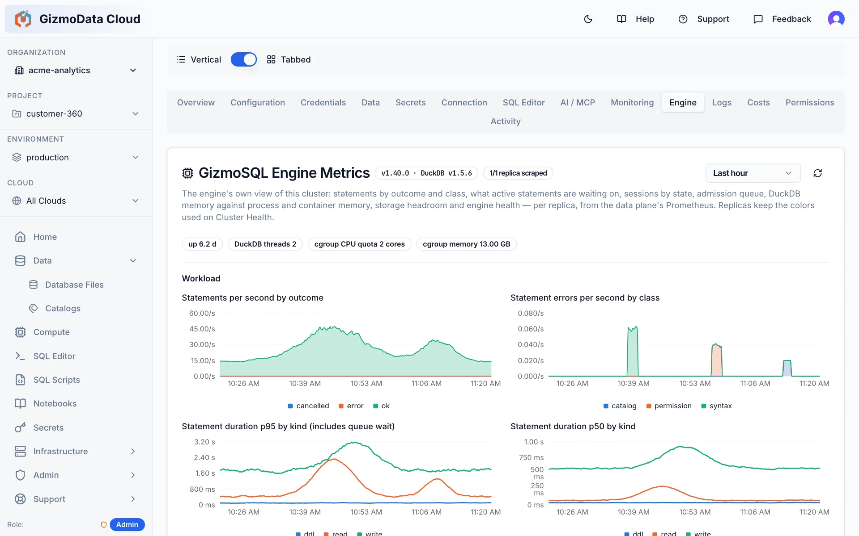Toggle the catalog series in errors legend
The image size is (859, 536).
(x=620, y=406)
